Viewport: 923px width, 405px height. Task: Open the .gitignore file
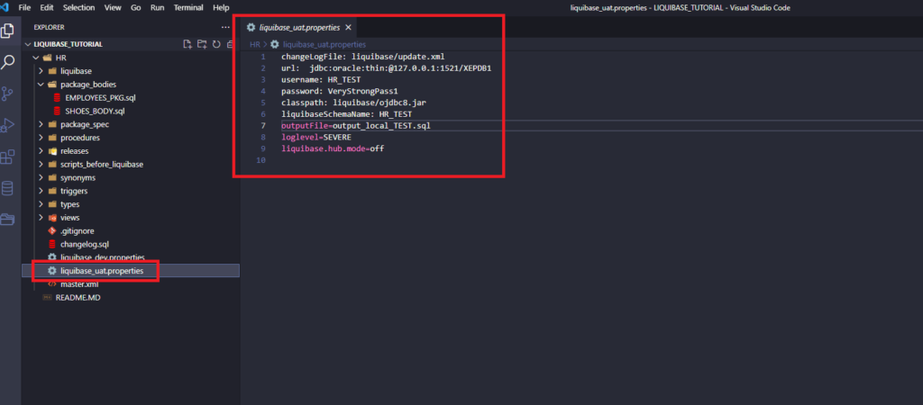(78, 231)
